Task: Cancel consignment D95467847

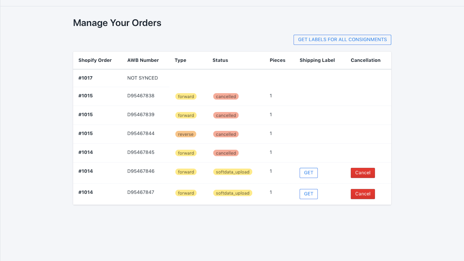Action: [362, 194]
